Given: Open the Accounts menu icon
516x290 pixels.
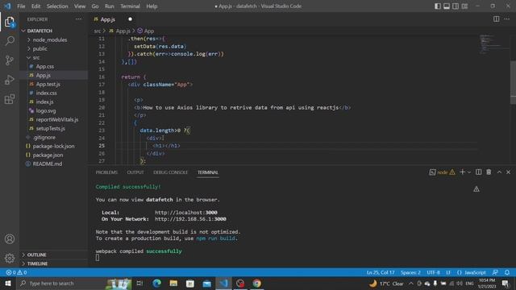Looking at the screenshot, I should pos(10,239).
